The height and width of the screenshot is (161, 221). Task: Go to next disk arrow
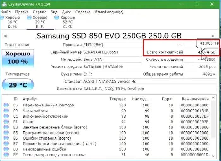213,36
